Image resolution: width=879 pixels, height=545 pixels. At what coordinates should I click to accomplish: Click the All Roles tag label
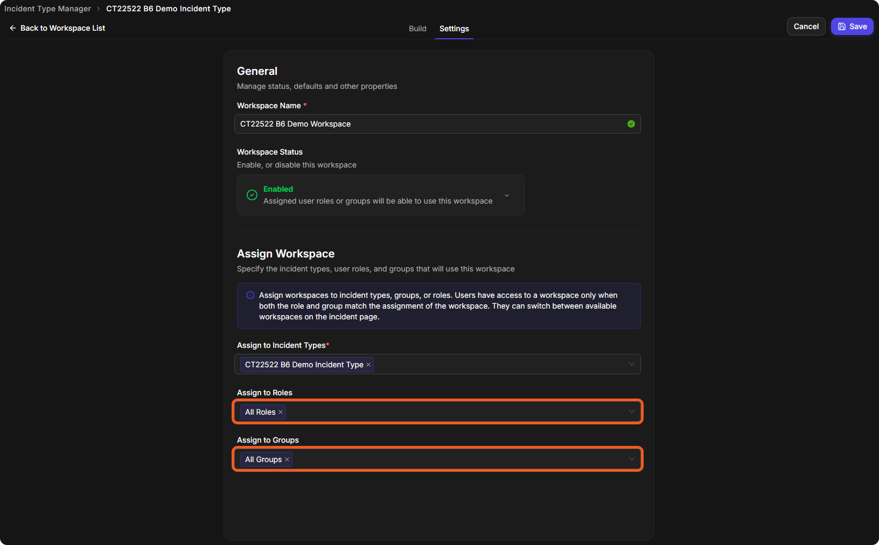(260, 412)
